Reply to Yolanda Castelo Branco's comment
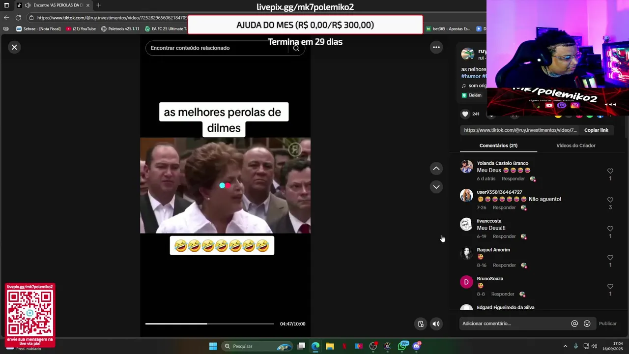The image size is (629, 354). 513,179
